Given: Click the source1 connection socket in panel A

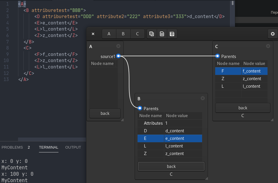Looking at the screenshot, I should pyautogui.click(x=118, y=56).
